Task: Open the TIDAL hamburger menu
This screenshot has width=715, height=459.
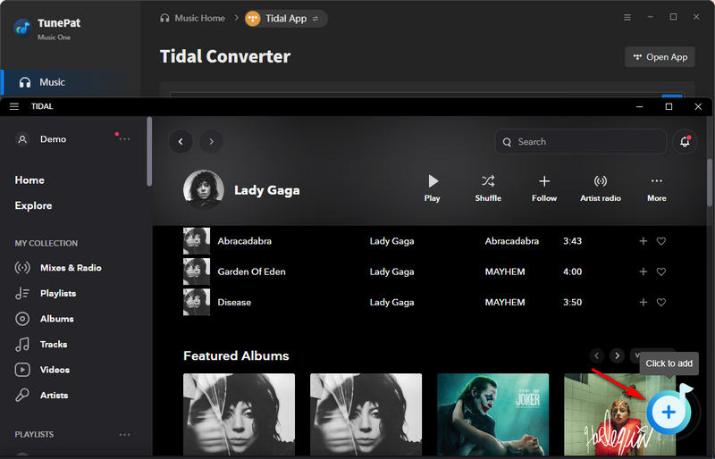Action: coord(14,106)
